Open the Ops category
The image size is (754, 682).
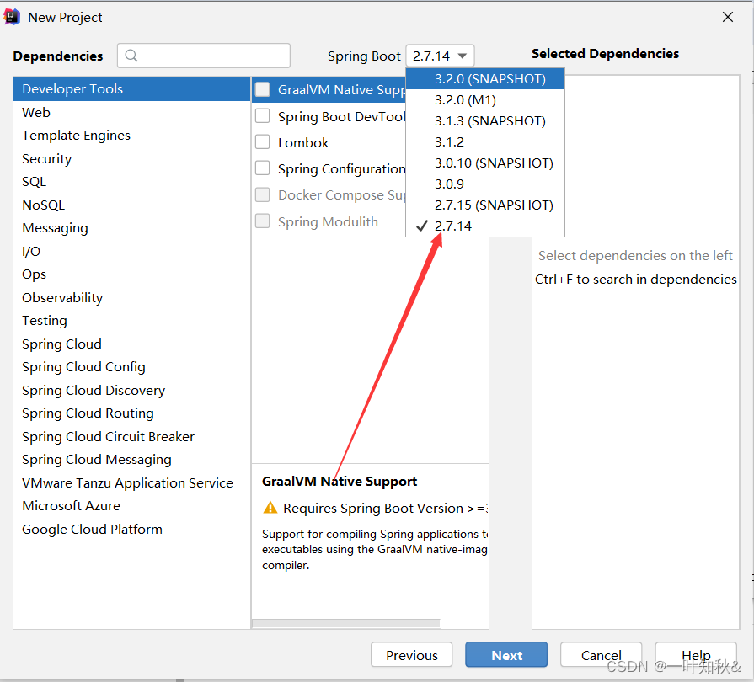coord(131,274)
